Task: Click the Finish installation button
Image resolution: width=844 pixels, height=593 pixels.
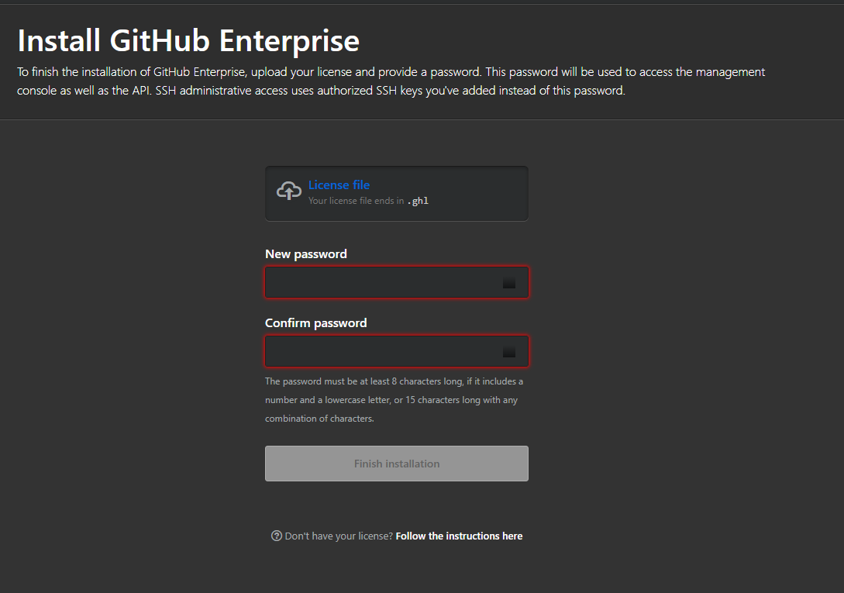Action: [x=396, y=463]
